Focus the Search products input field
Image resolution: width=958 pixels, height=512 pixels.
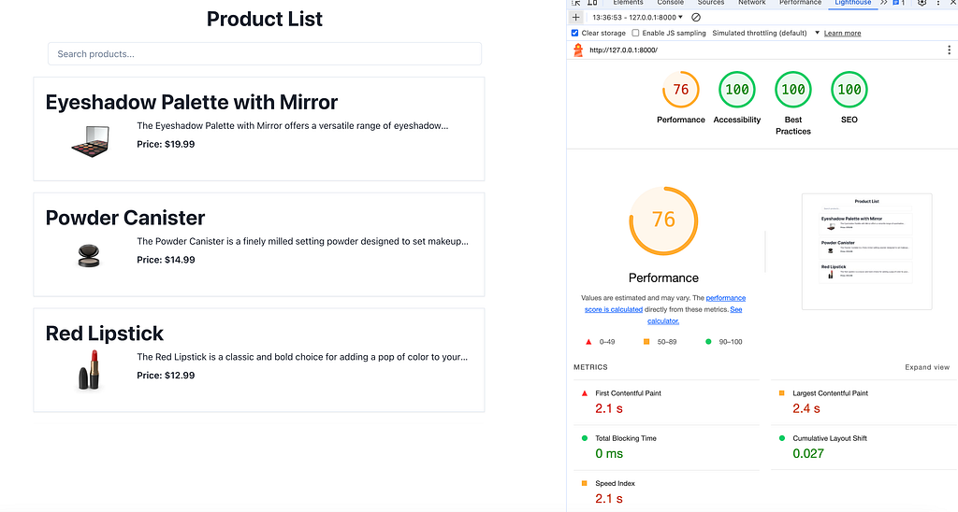pyautogui.click(x=265, y=53)
